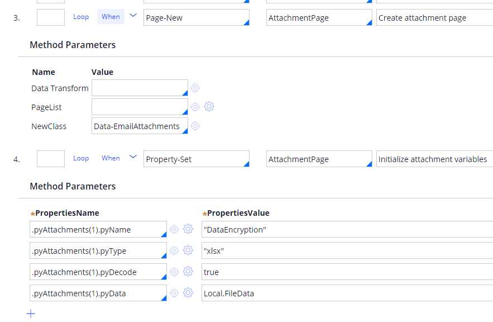Click the target icon beside NewClass field
493x322 pixels.
tap(195, 126)
